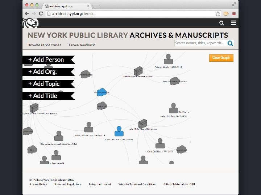Reload the page with the refresh icon
Screen dimensions: 261x195
point(41,14)
